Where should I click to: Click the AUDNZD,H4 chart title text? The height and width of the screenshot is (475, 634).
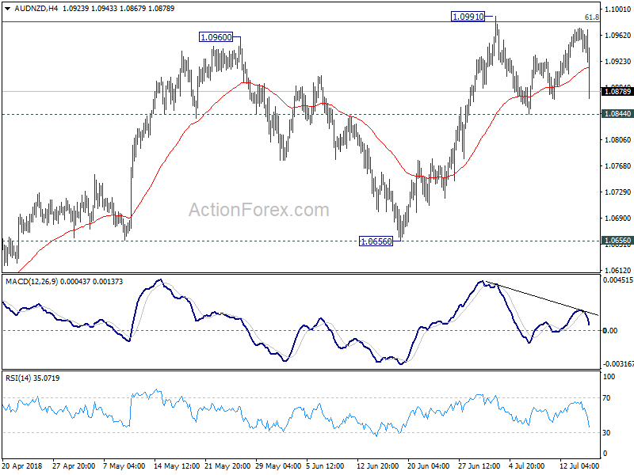[x=36, y=9]
